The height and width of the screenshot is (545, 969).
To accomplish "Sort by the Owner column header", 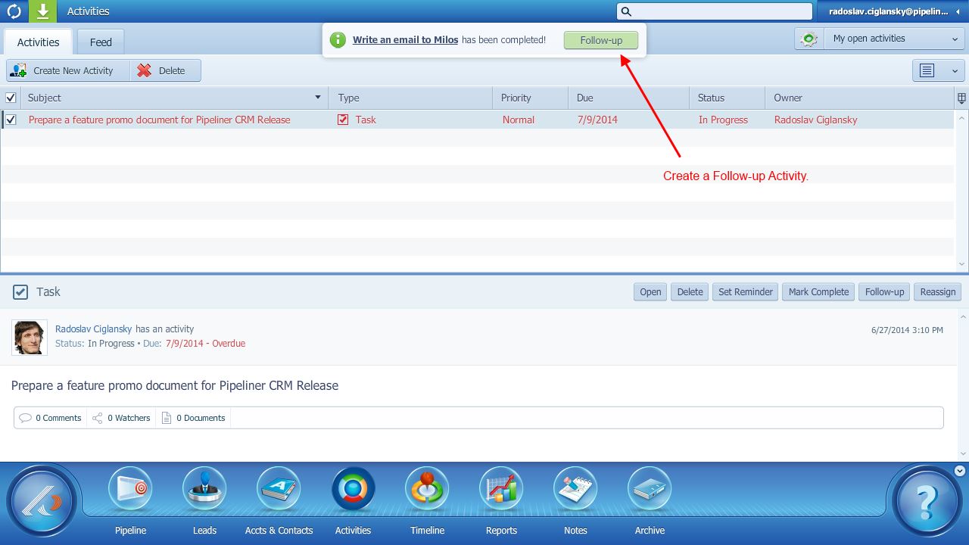I will tap(859, 98).
